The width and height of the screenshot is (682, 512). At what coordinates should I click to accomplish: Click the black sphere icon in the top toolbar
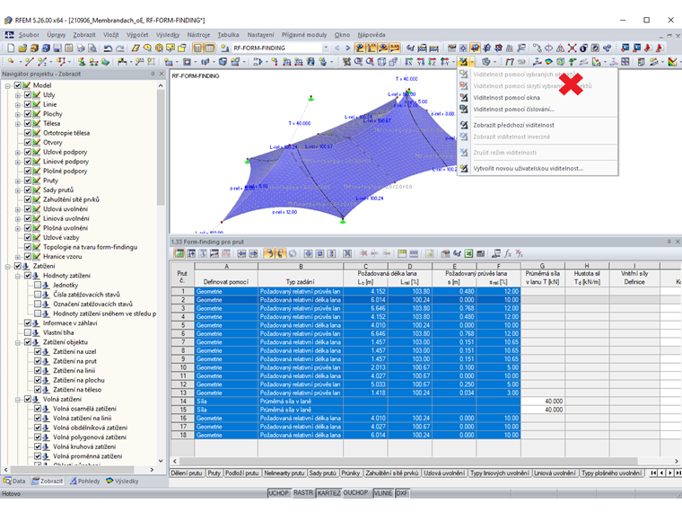coord(583,48)
